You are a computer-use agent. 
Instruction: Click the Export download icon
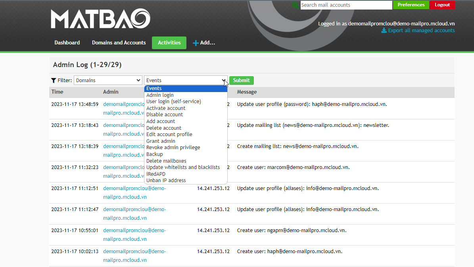coord(384,31)
